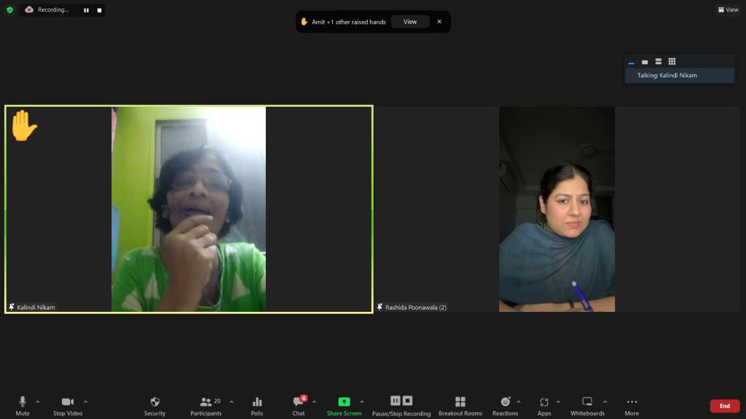Screen dimensions: 746x419
Task: Open the Apps panel
Action: (544, 406)
